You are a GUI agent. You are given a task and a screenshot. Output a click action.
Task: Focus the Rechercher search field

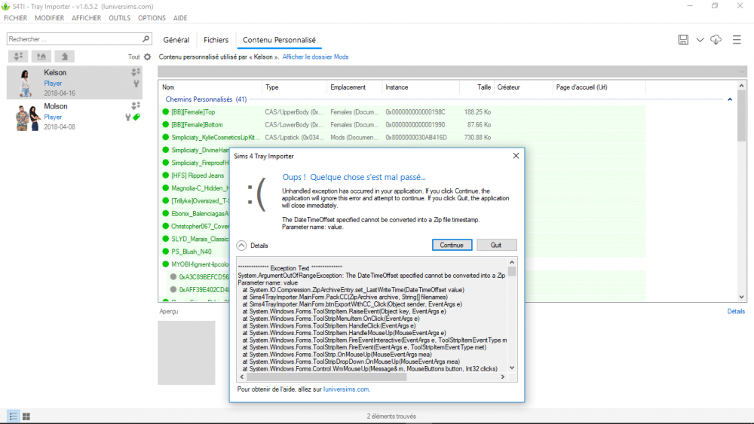click(x=75, y=39)
